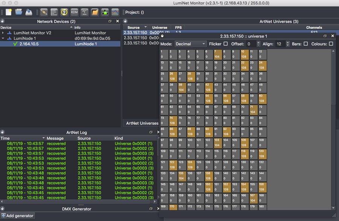
Task: Click the list view toolbar icon
Action: (54, 12)
